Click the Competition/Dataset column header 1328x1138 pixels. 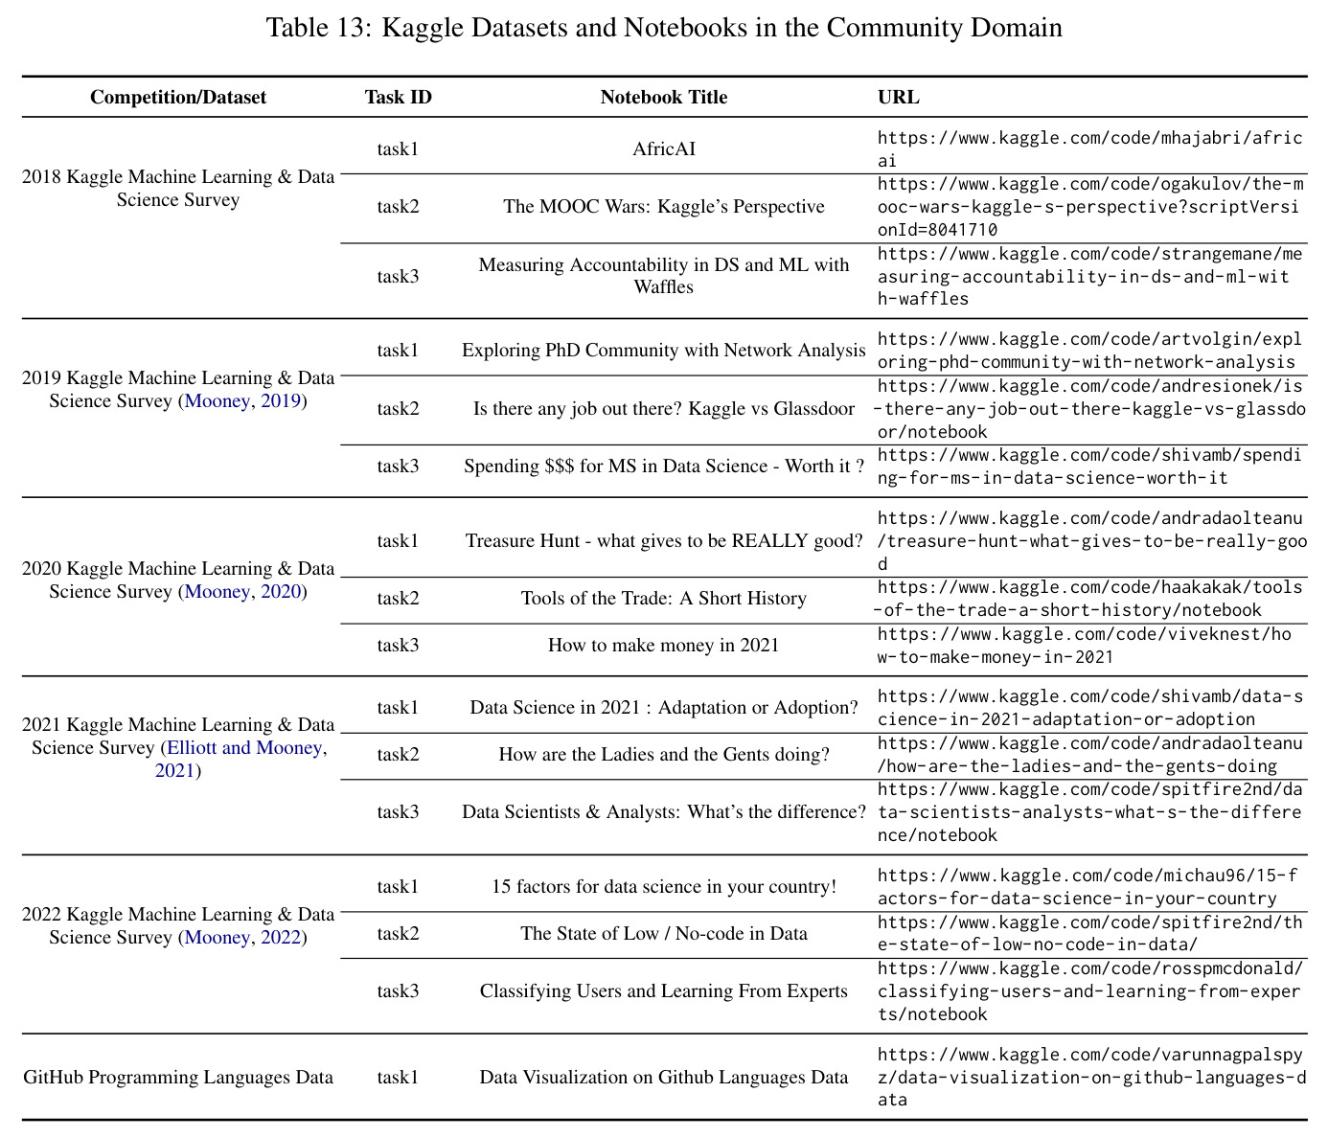[178, 97]
